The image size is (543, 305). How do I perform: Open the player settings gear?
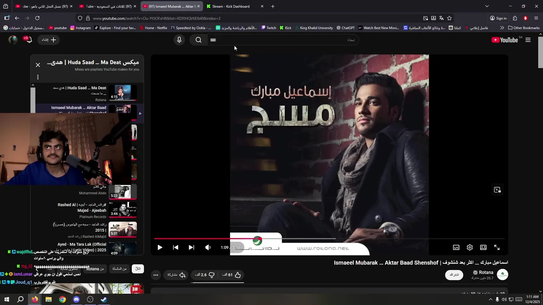[x=470, y=247]
